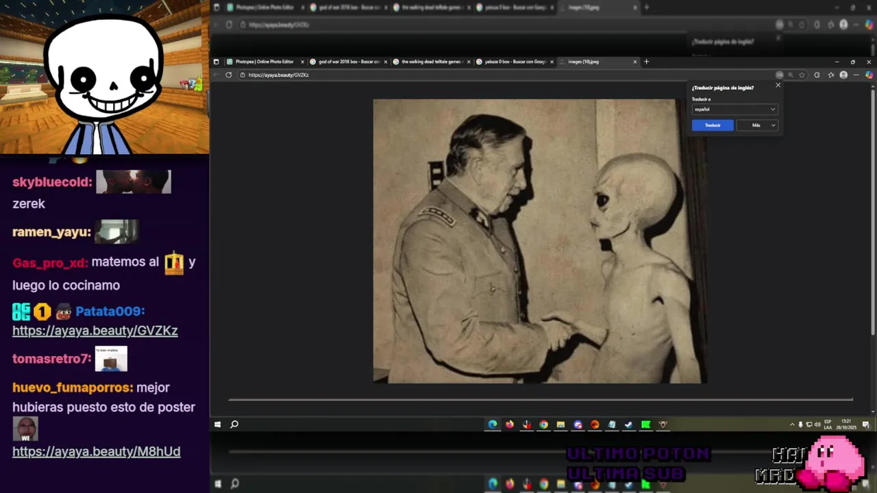877x493 pixels.
Task: Select the walking dead telltale games tab
Action: [431, 62]
